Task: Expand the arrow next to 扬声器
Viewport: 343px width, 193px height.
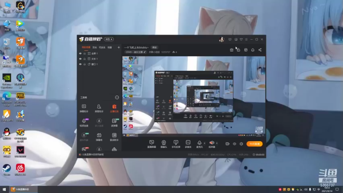Action: (x=217, y=143)
